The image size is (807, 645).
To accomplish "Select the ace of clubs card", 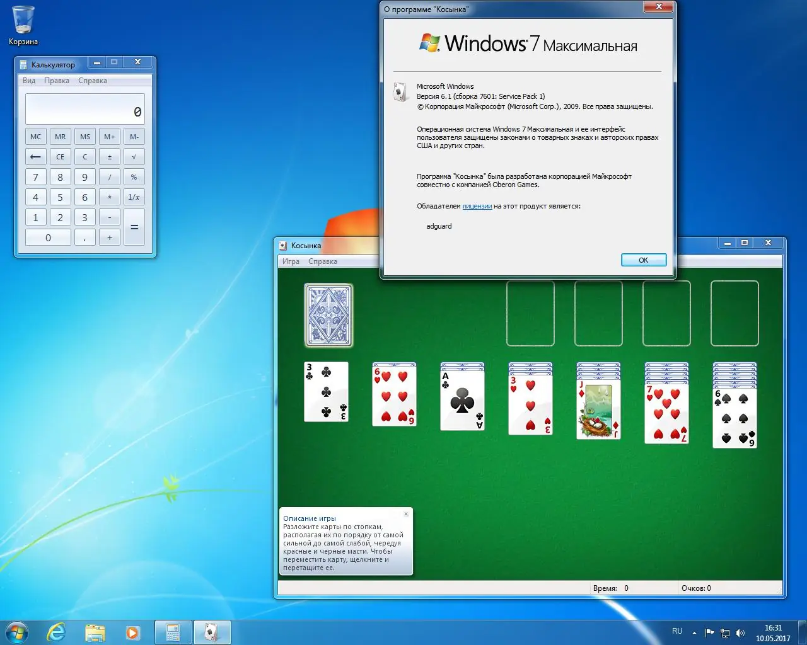I will (x=462, y=401).
